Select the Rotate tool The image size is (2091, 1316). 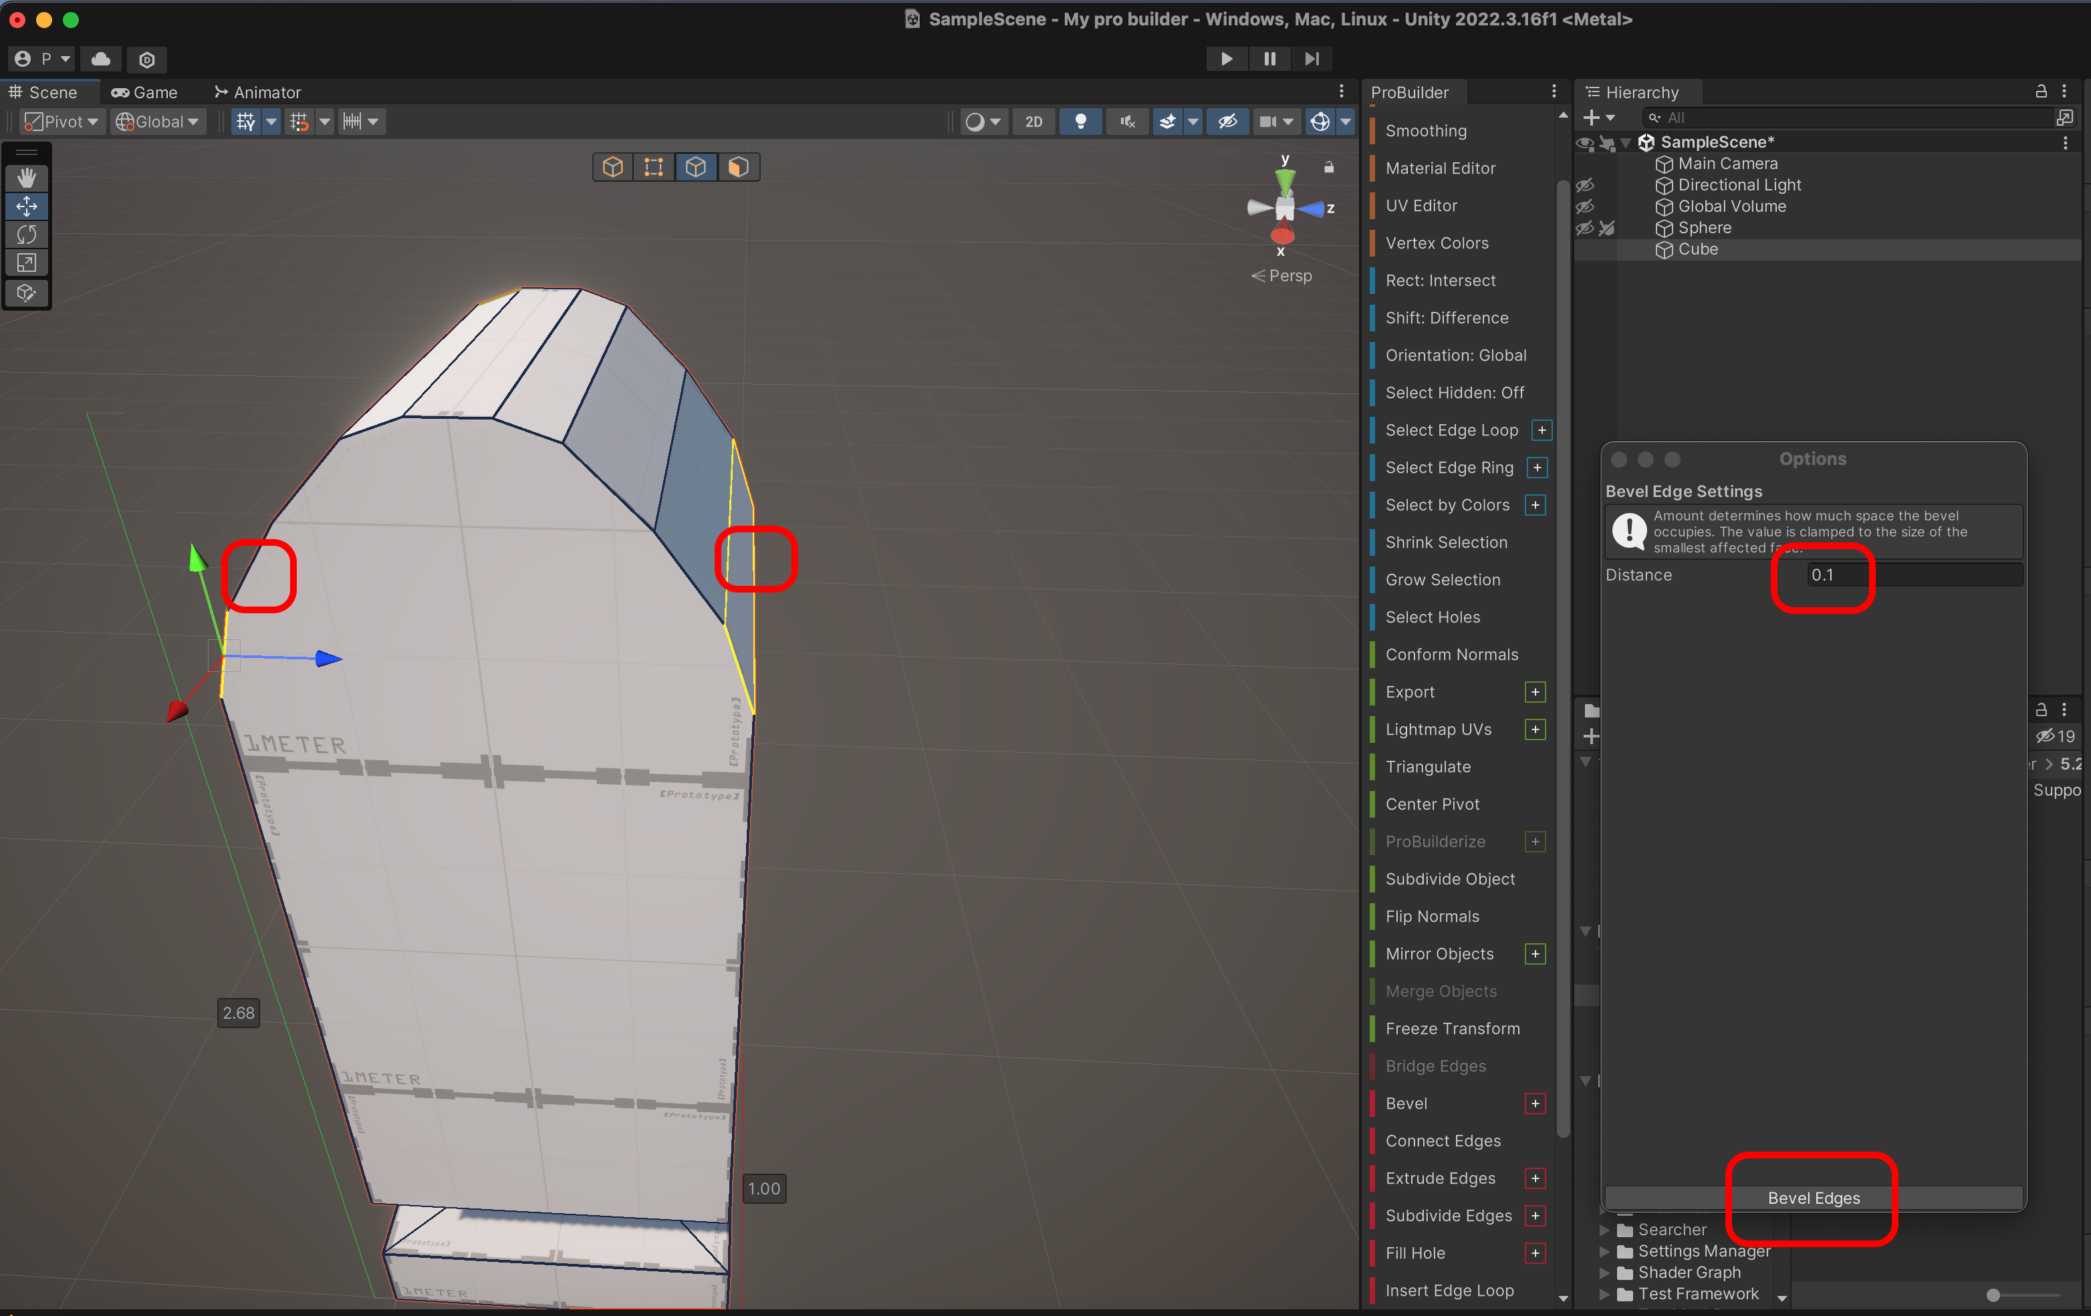pos(26,234)
